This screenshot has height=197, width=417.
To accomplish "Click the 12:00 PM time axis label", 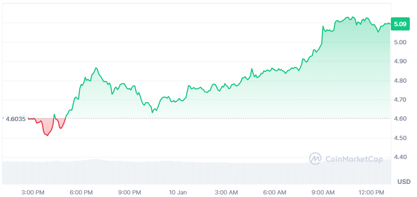I will point(371,192).
